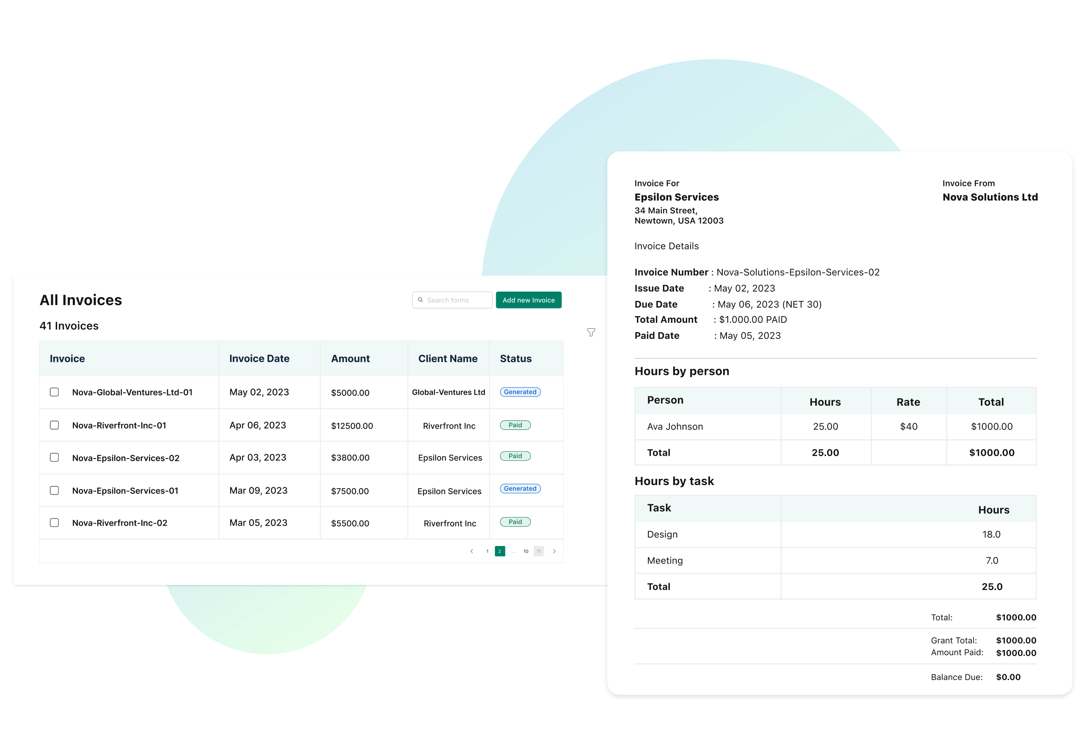Check the Nova-Riverfront-Inc-02 checkbox
The height and width of the screenshot is (754, 1086).
55,522
